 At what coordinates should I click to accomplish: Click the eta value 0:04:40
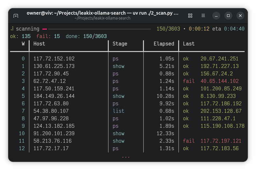(x=234, y=29)
